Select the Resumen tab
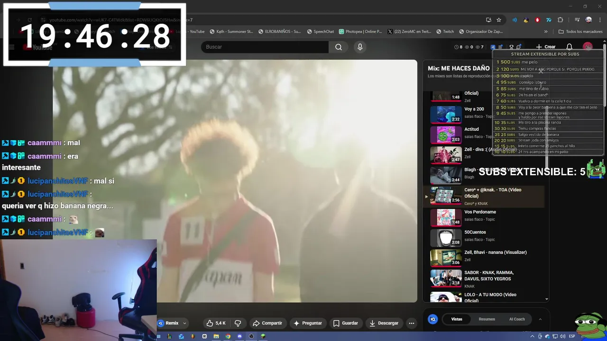Viewport: 607px width, 341px height. (x=487, y=319)
